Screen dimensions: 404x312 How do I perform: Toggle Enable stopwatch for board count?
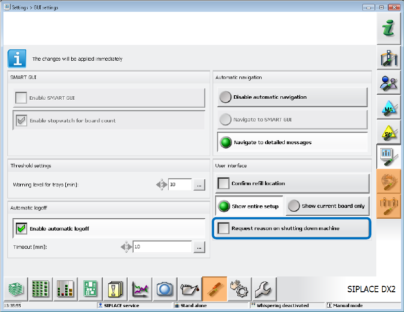(x=21, y=120)
